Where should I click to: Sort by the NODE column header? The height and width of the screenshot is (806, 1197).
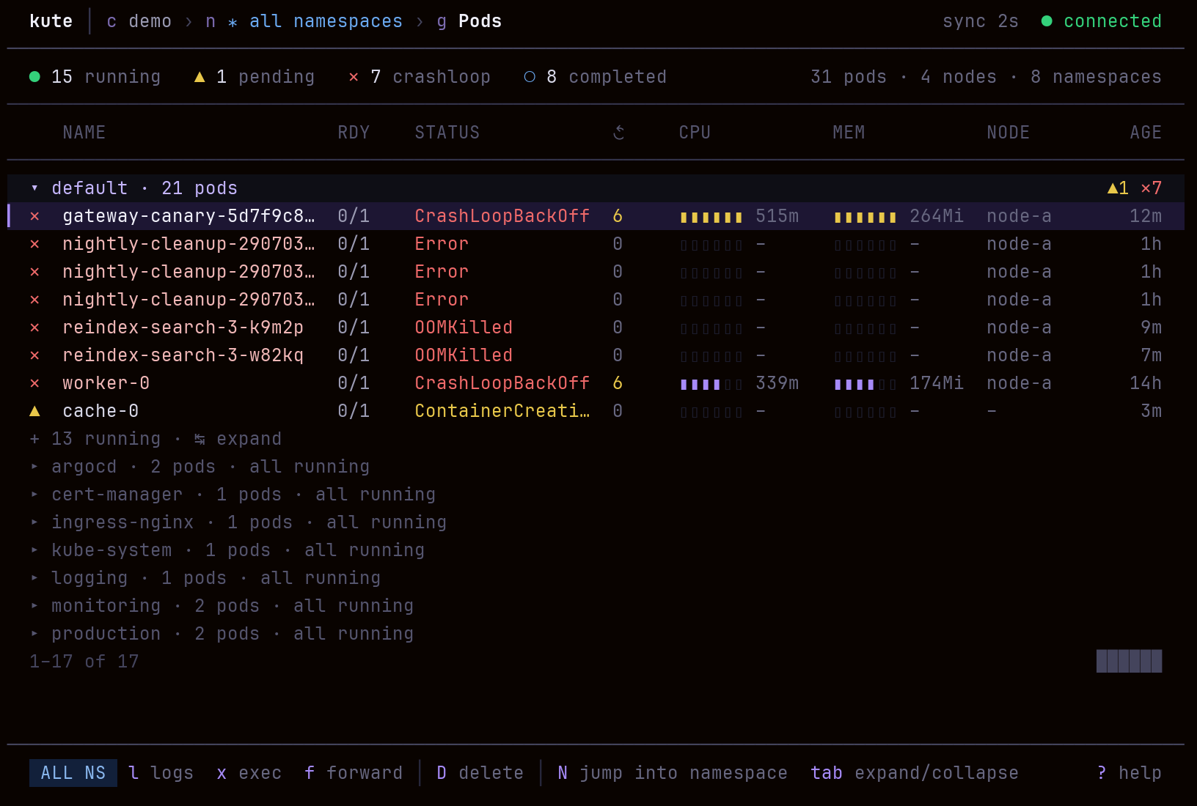point(1009,133)
